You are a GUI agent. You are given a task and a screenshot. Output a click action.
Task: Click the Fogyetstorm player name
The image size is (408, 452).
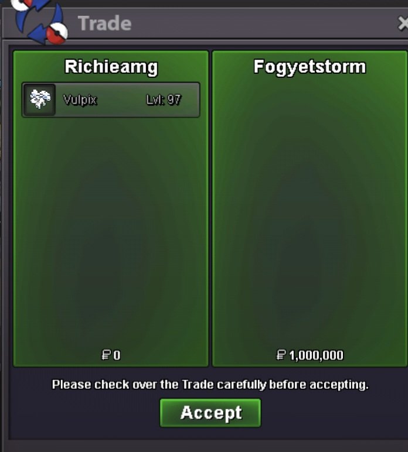point(310,67)
